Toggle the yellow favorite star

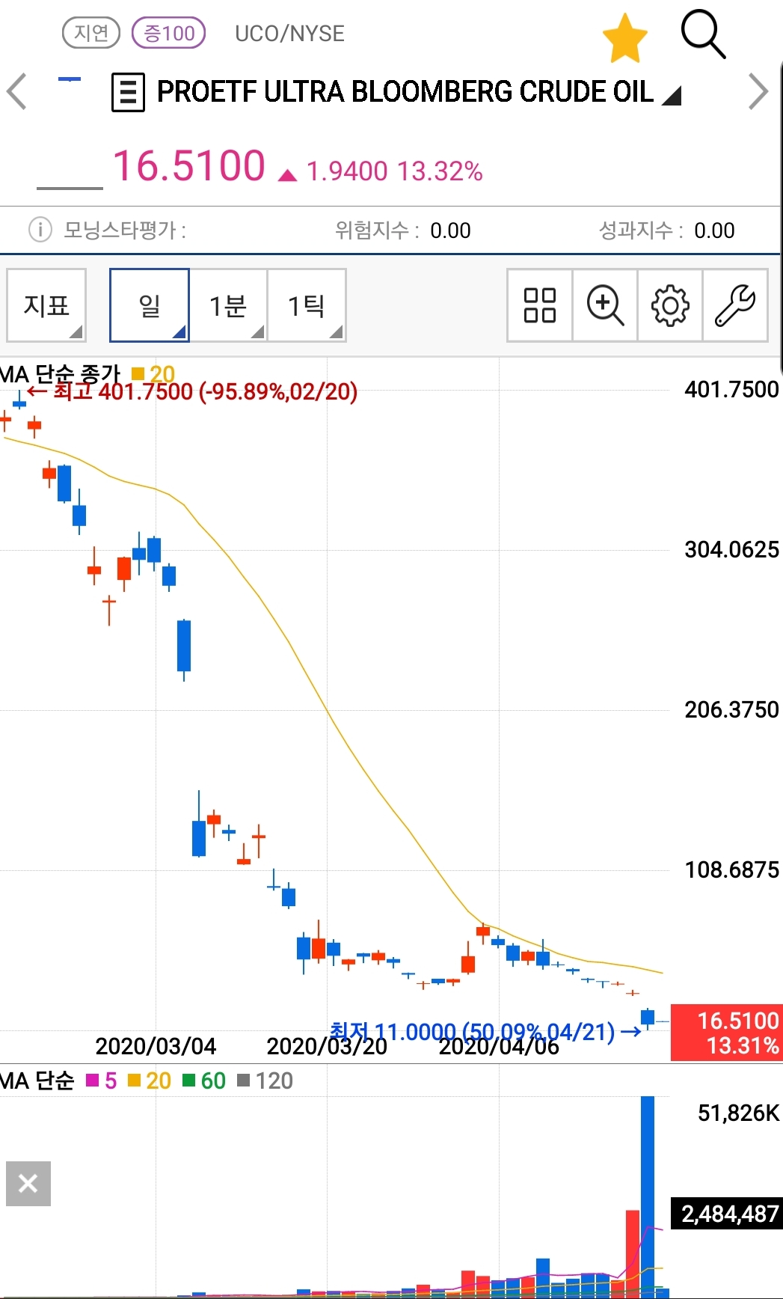coord(624,38)
